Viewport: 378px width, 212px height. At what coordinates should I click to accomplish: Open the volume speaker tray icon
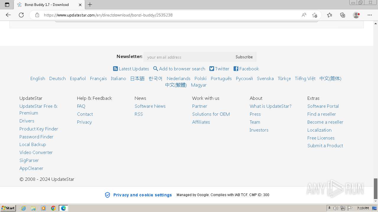(x=336, y=208)
